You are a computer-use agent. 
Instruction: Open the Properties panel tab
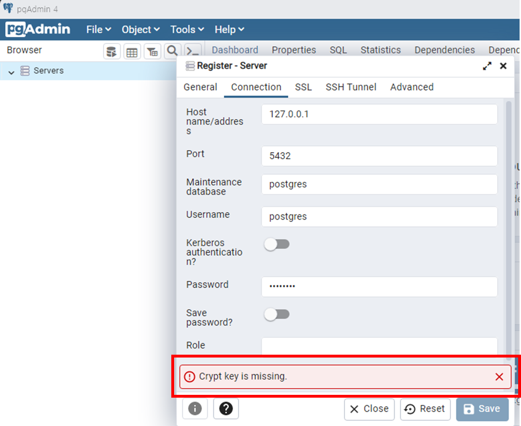coord(294,50)
